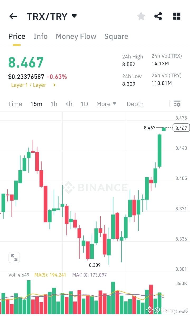Screen dimensions: 190x316
Task: Expand the More timeframes dropdown
Action: 106,104
